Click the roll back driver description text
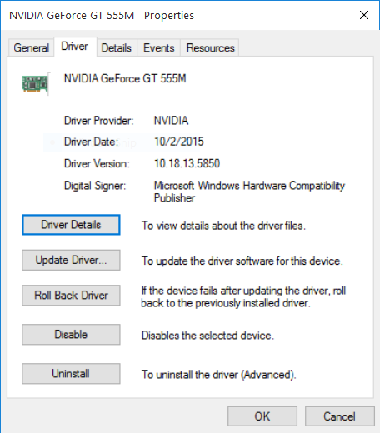This screenshot has width=380, height=433. 243,297
